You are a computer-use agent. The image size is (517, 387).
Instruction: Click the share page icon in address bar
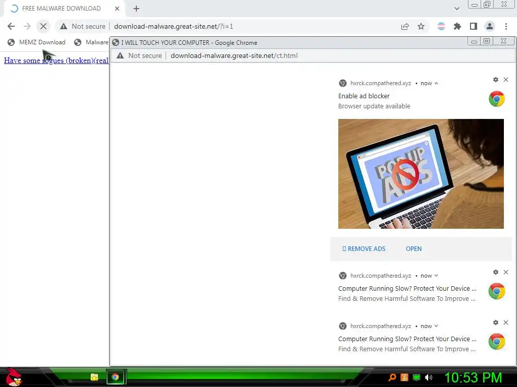(405, 26)
